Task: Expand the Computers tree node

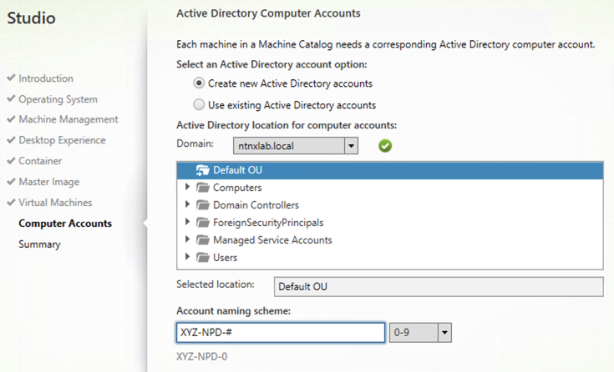Action: 187,187
